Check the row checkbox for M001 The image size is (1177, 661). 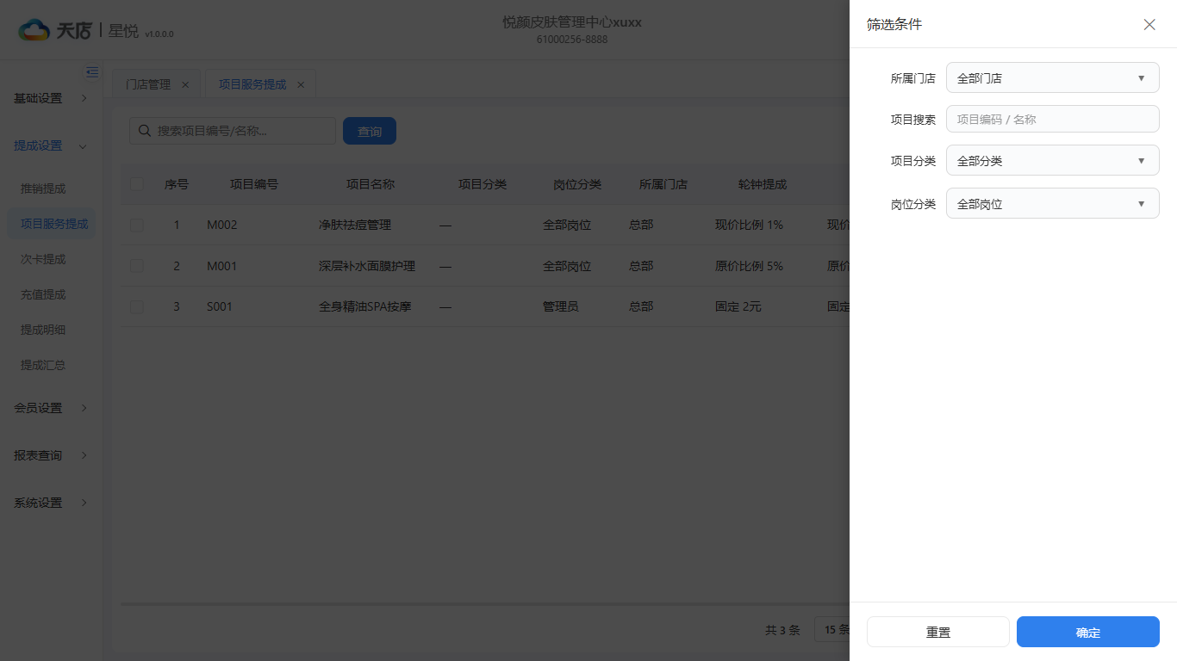click(137, 266)
